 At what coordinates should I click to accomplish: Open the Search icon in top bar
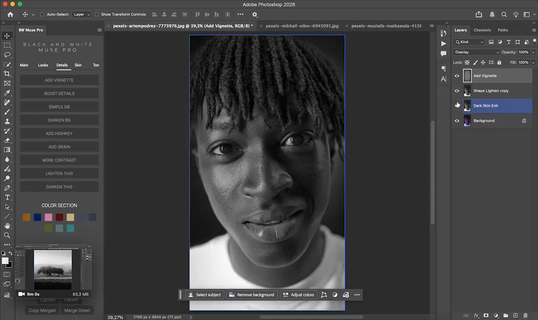pos(504,14)
